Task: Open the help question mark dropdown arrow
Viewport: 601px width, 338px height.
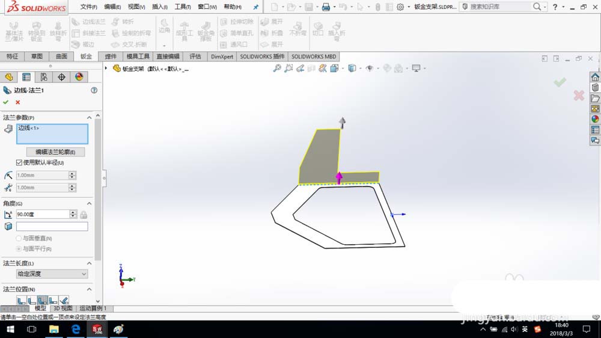Action: click(x=563, y=7)
